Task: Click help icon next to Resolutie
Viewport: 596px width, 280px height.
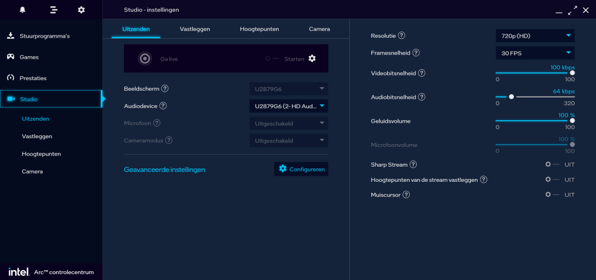Action: (x=402, y=35)
